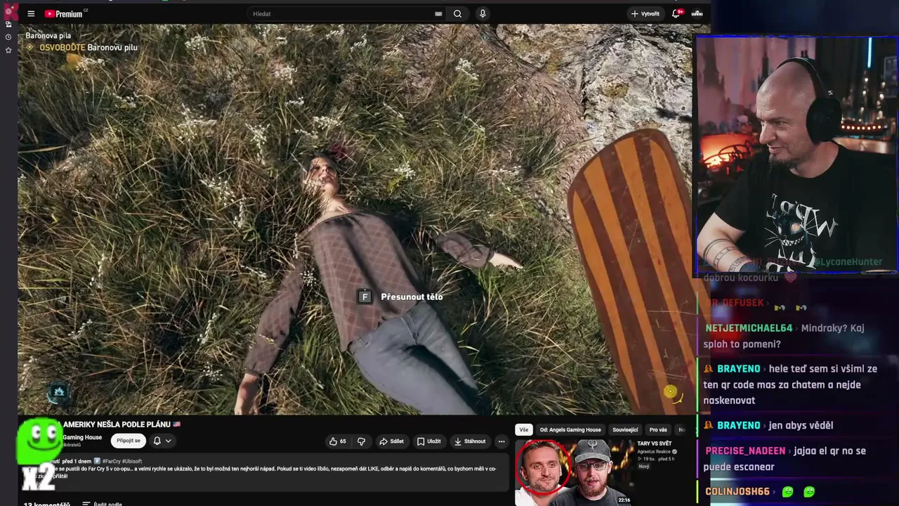This screenshot has height=506, width=899.
Task: Click the OSVOBOĎTE Baronovu pilu objective text
Action: click(88, 47)
